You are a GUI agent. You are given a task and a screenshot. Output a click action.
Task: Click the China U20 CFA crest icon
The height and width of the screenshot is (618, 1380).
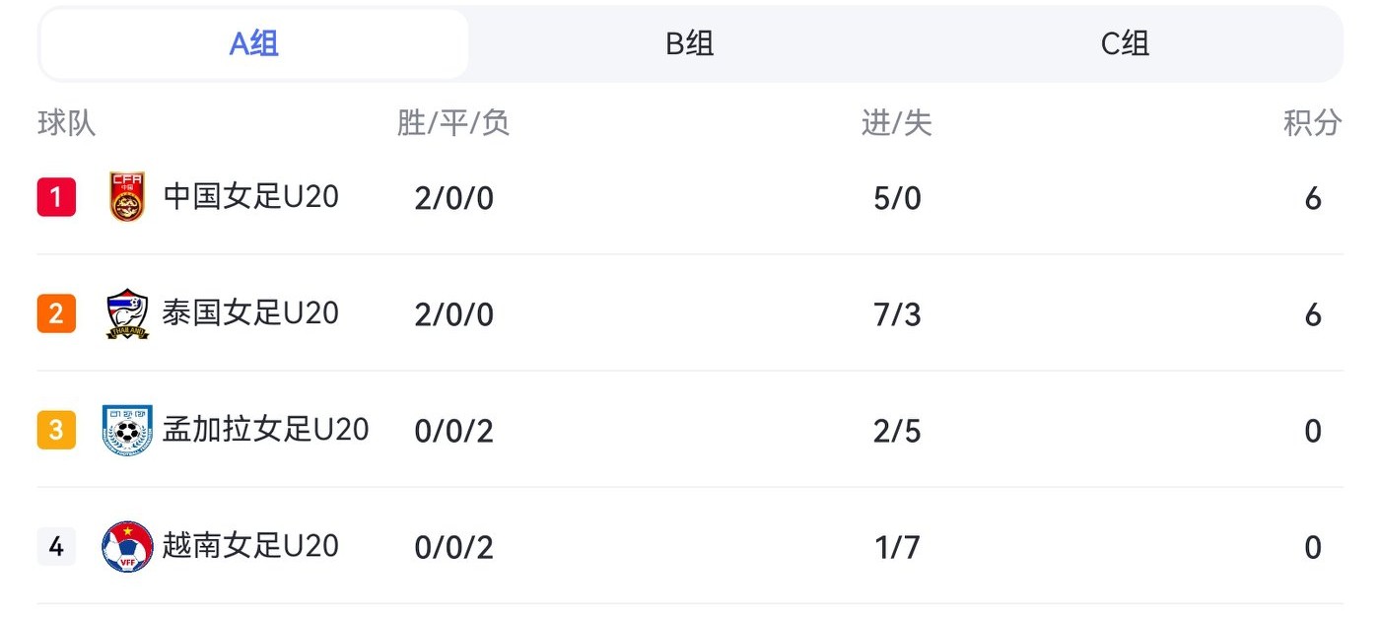click(x=127, y=197)
